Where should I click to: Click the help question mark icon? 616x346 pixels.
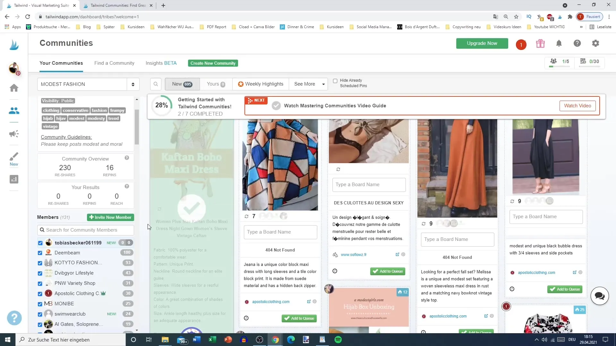[x=577, y=44]
